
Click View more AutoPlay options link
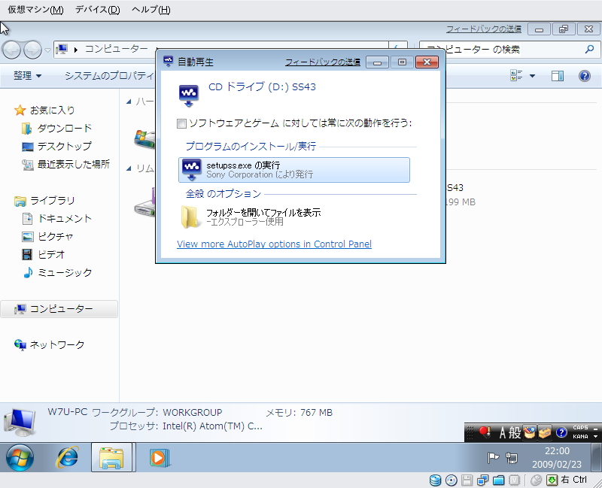coord(274,244)
